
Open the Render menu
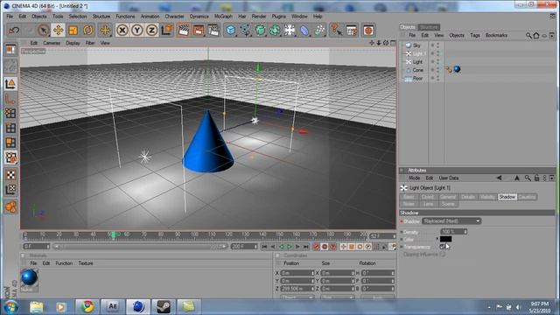259,17
